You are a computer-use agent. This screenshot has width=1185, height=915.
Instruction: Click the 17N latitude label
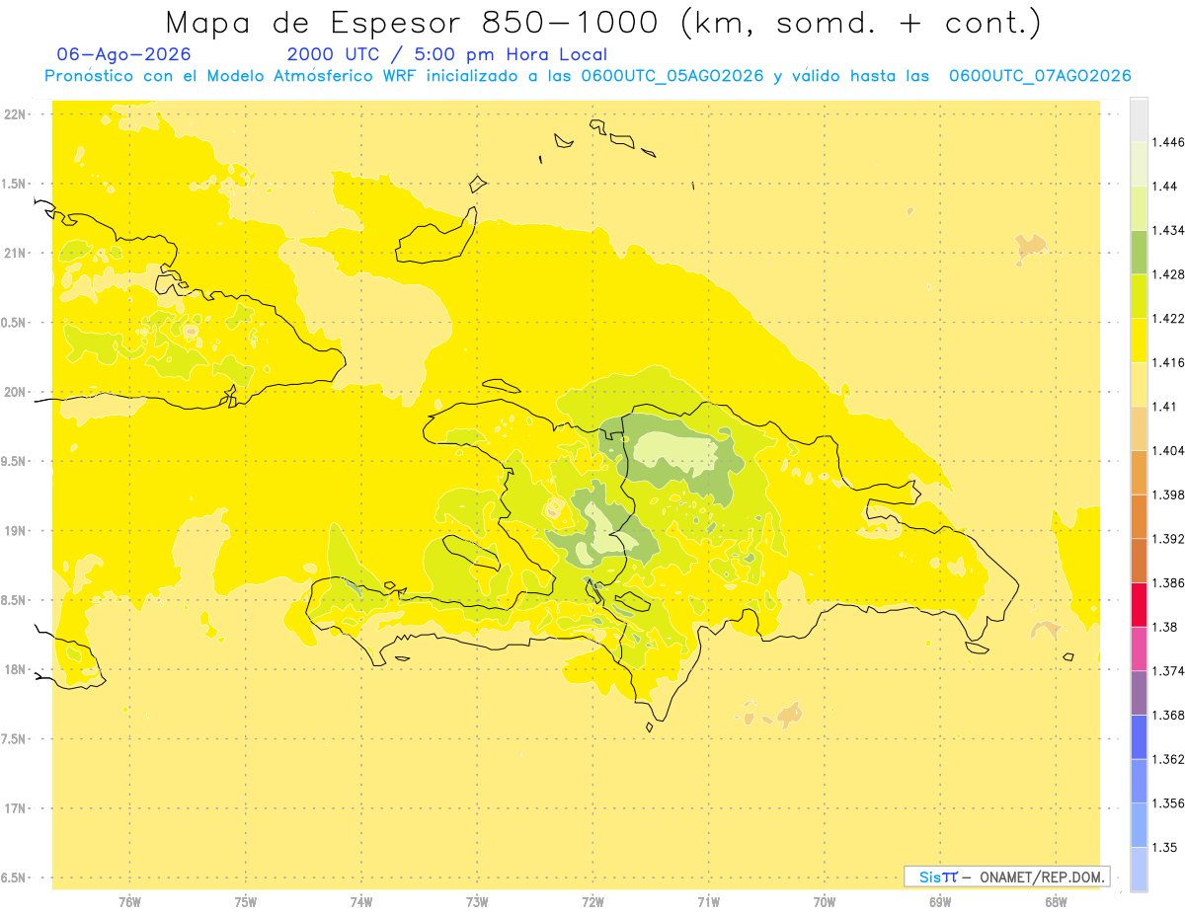pyautogui.click(x=16, y=808)
